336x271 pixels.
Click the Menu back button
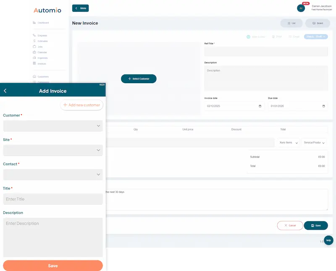[80, 8]
